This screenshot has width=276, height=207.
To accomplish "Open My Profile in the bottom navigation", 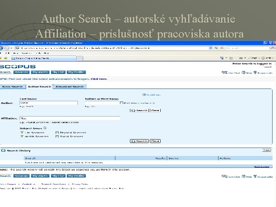I will 76,176.
